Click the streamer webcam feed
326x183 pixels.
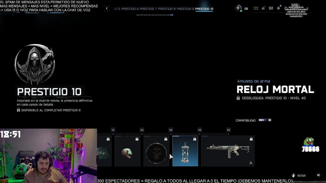coord(48,156)
